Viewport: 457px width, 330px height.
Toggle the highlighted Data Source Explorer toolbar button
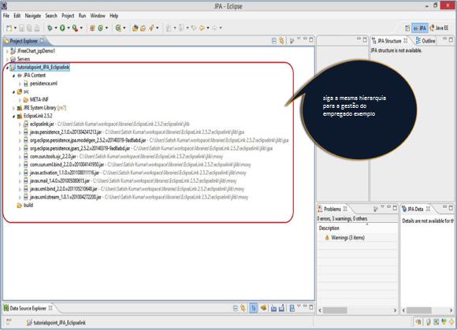coord(254,308)
